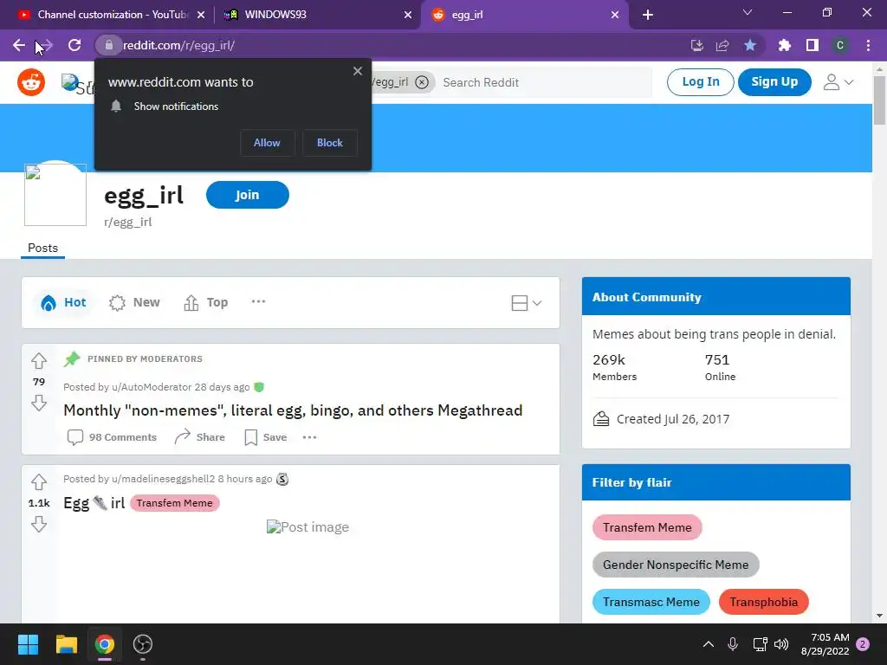Open a new browser tab
The width and height of the screenshot is (887, 665).
pyautogui.click(x=648, y=15)
